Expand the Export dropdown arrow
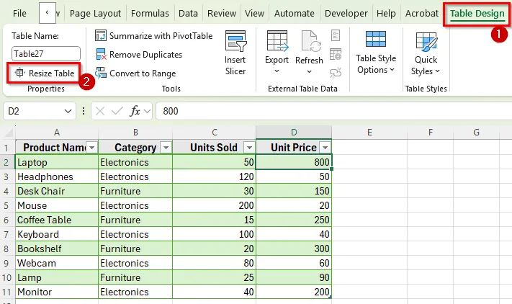Image resolution: width=512 pixels, height=304 pixels. tap(277, 71)
